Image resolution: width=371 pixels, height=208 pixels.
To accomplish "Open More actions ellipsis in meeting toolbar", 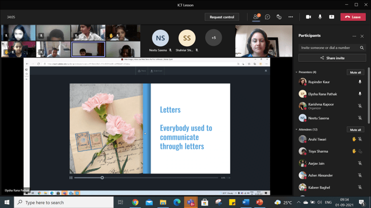I will [291, 17].
